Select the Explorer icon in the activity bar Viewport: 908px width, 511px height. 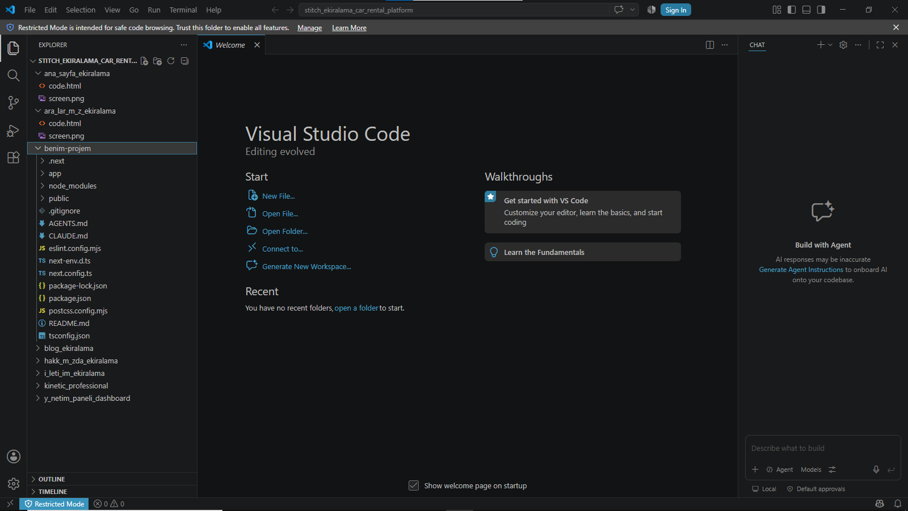14,48
